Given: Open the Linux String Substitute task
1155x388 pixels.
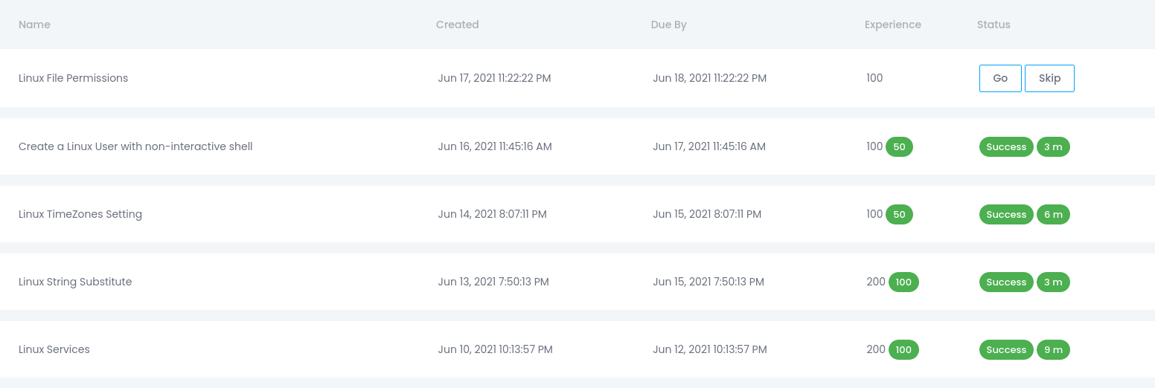Looking at the screenshot, I should pyautogui.click(x=75, y=282).
